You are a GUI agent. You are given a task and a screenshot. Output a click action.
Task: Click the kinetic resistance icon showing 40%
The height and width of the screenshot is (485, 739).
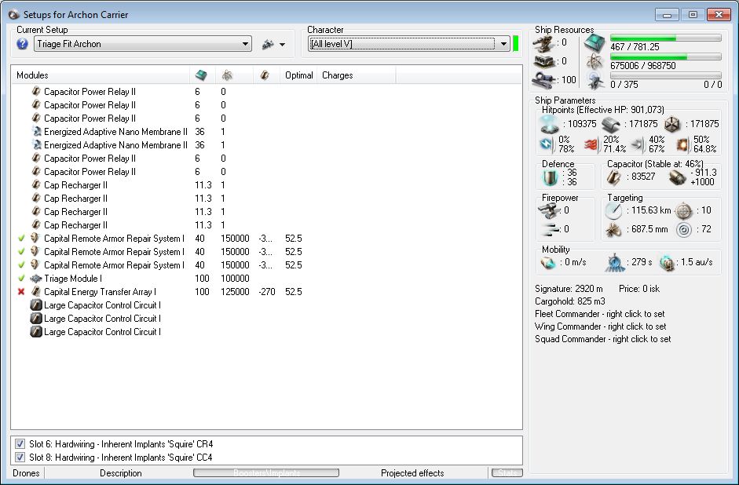(637, 144)
